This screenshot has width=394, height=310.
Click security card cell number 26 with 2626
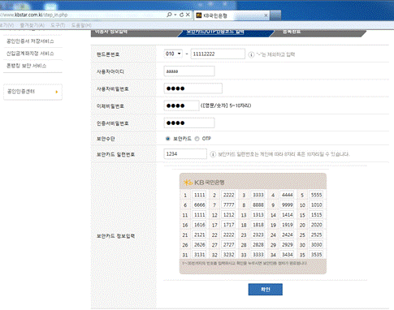200,244
